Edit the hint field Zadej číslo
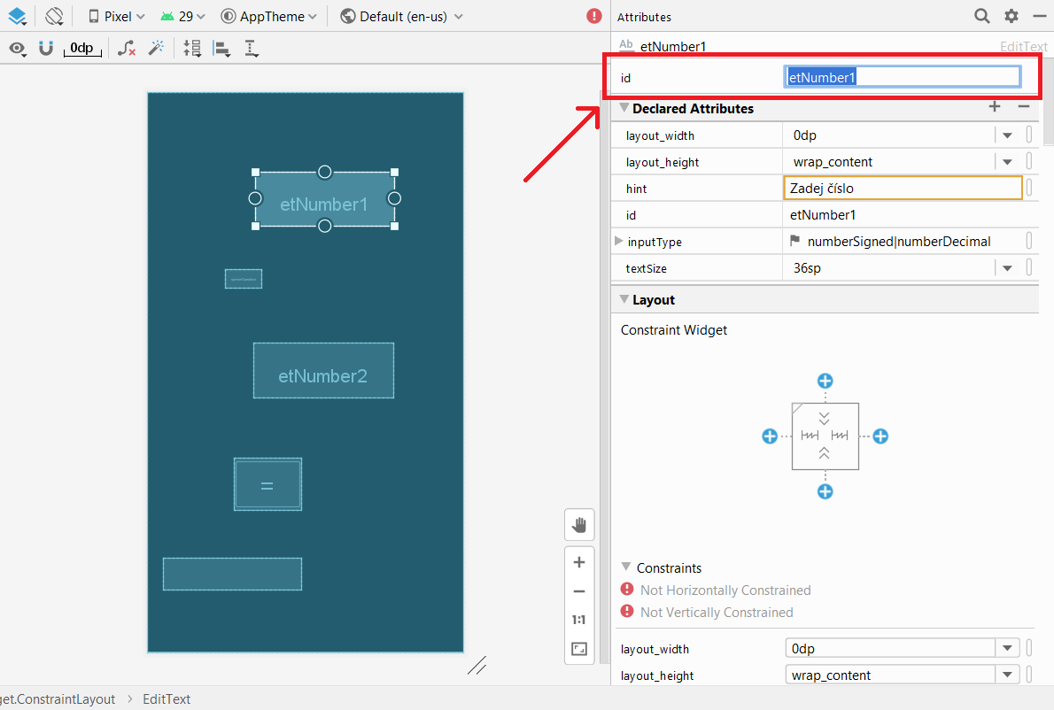The width and height of the screenshot is (1054, 710). [903, 188]
